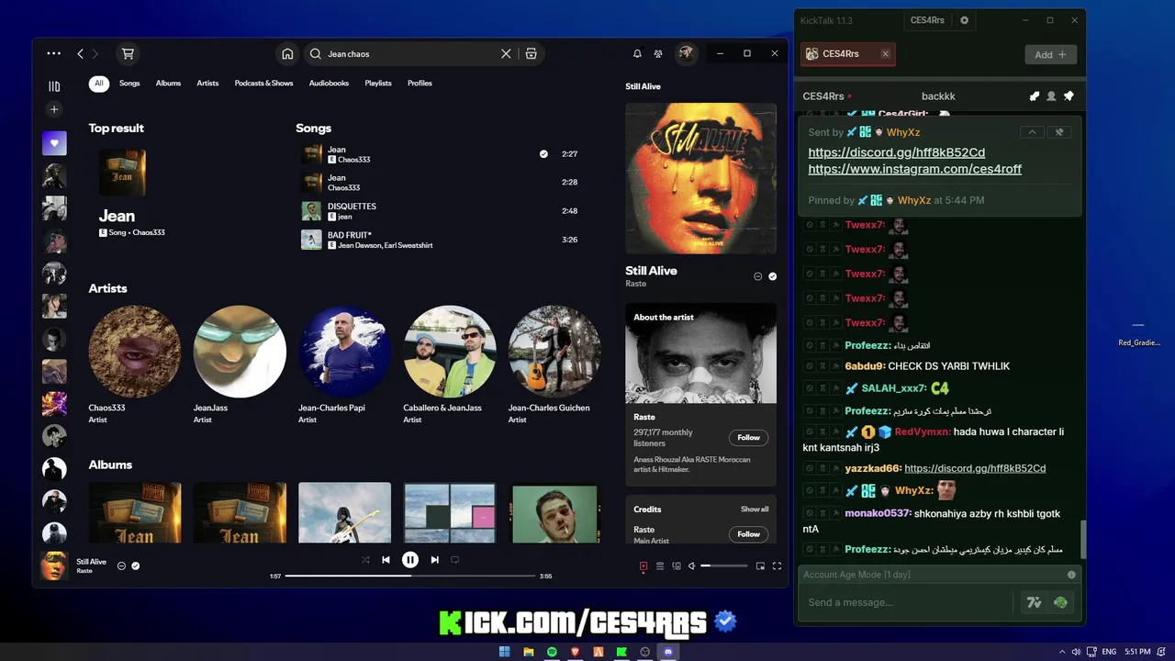Open the Liked Songs playlist in sidebar
The height and width of the screenshot is (661, 1175).
pyautogui.click(x=54, y=143)
